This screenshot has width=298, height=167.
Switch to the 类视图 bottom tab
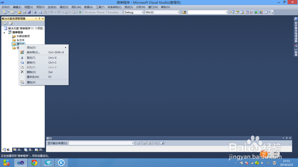[x=18, y=150]
